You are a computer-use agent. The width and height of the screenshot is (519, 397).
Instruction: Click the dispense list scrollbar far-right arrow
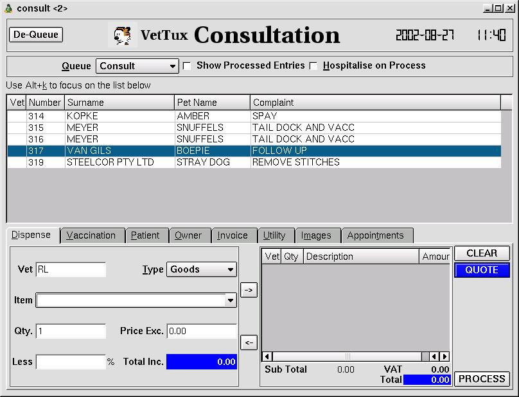click(x=445, y=357)
